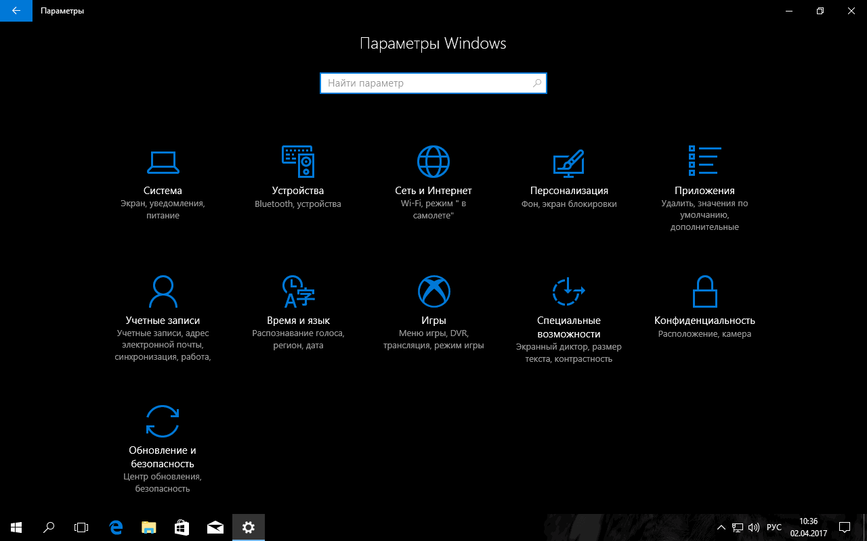This screenshot has height=541, width=867.
Task: Open the notification Action Center
Action: tap(845, 527)
